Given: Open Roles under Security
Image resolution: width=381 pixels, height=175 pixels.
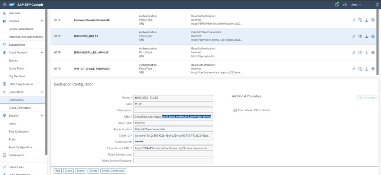Looking at the screenshot, I should [x=12, y=139].
